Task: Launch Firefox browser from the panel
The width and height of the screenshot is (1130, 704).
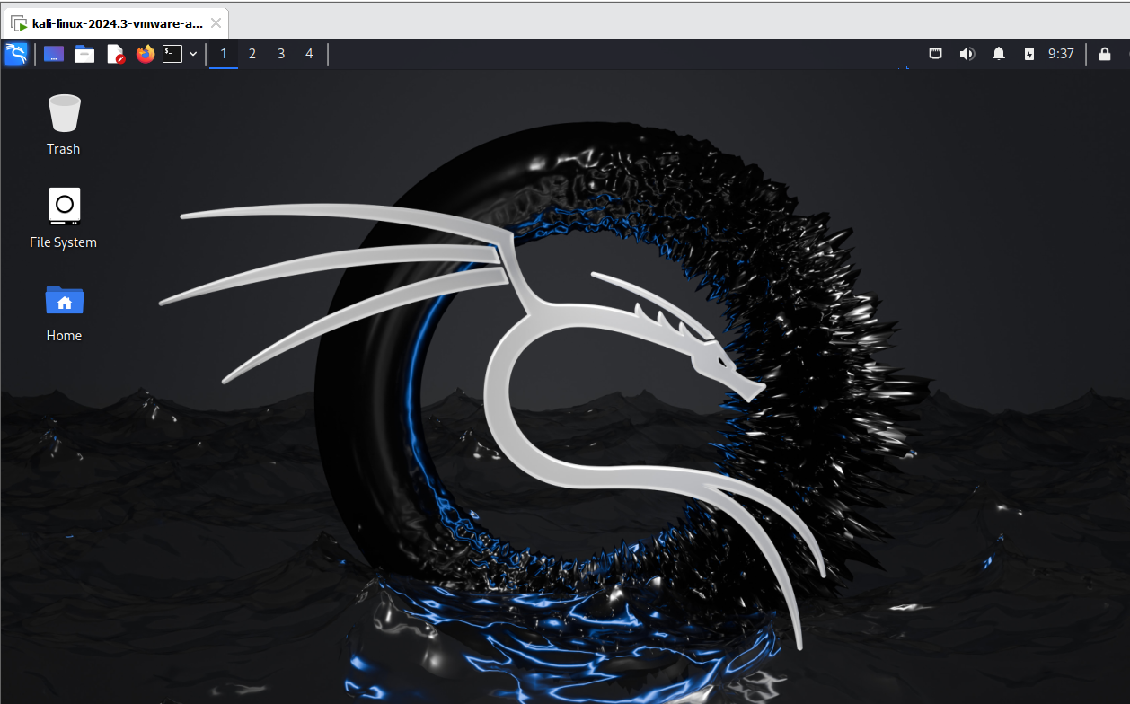Action: [x=146, y=54]
